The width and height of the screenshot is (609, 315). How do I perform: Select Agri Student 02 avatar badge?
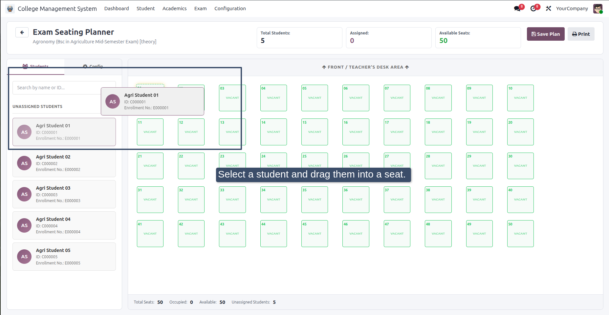point(24,163)
